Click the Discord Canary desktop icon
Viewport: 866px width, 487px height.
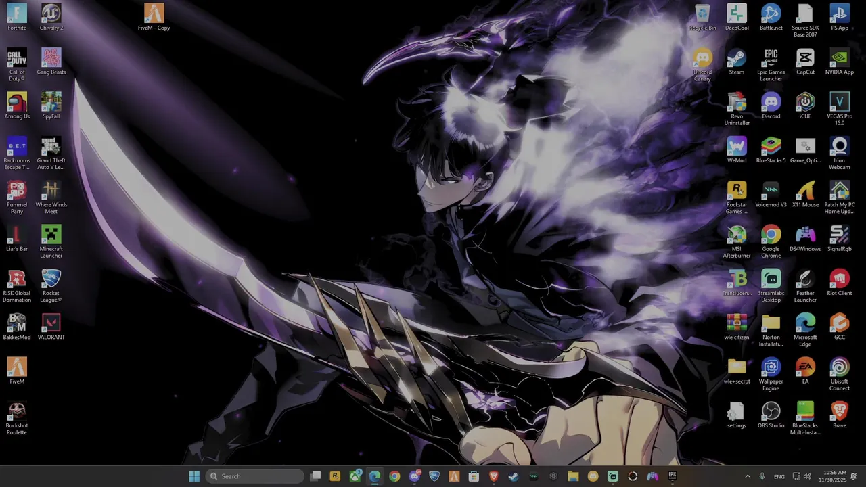pyautogui.click(x=702, y=65)
